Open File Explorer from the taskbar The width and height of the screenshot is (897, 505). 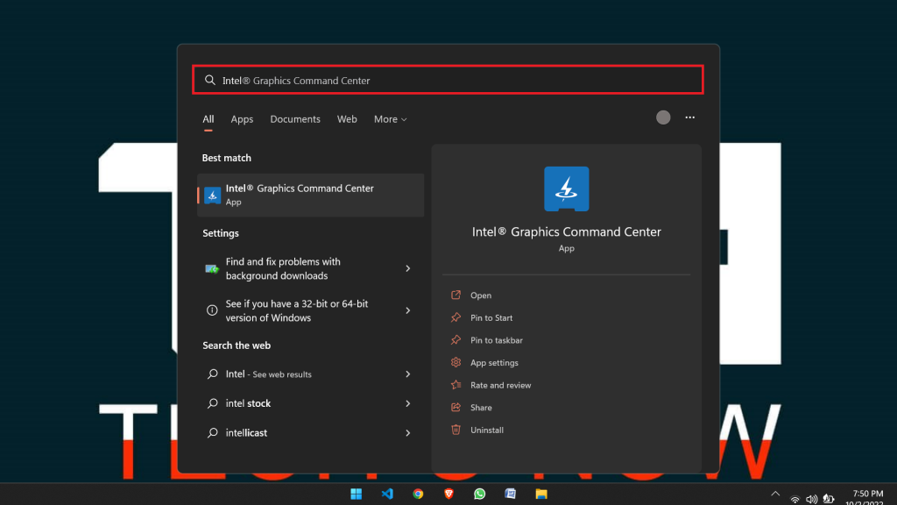[541, 494]
